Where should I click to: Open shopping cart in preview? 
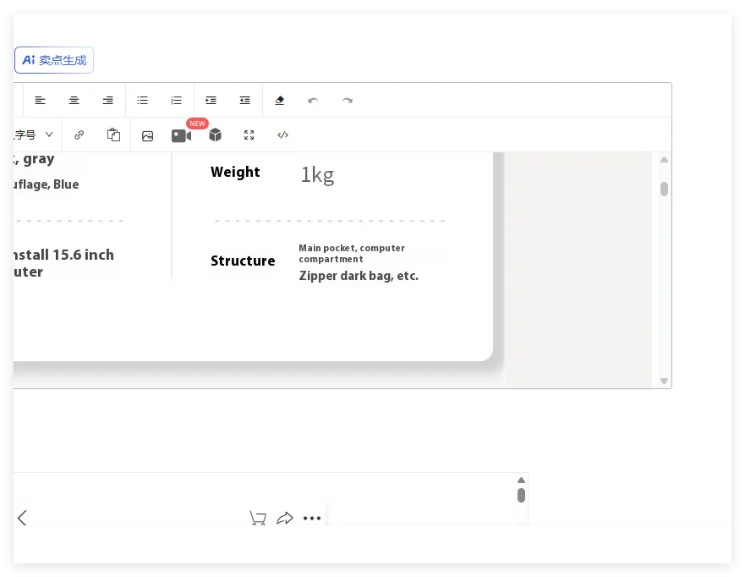pyautogui.click(x=258, y=518)
